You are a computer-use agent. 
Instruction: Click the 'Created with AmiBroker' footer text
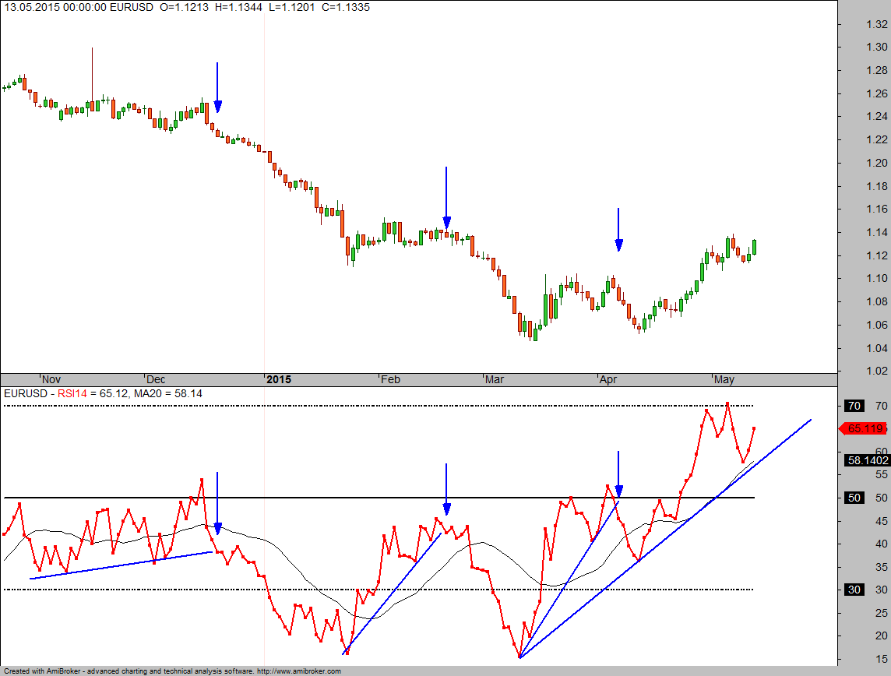[x=41, y=671]
